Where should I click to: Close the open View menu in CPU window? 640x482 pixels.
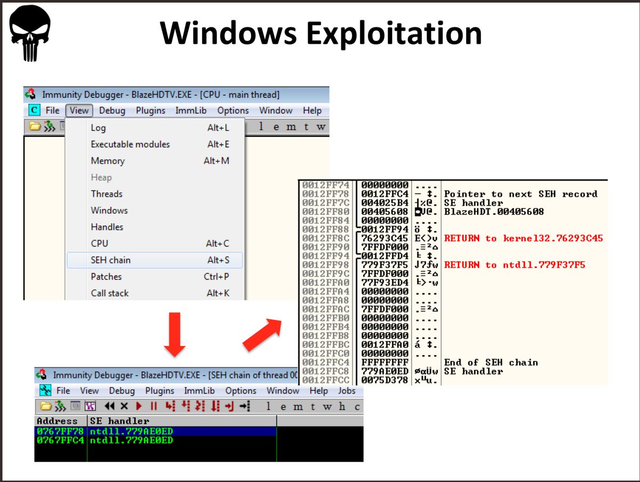click(79, 110)
